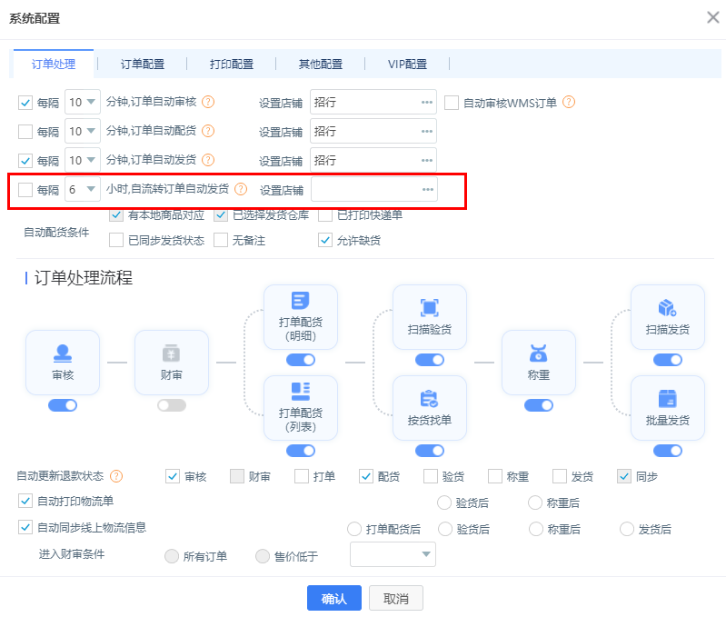Image resolution: width=726 pixels, height=617 pixels.
Task: Check the 称重 refund status checkbox
Action: pos(495,476)
